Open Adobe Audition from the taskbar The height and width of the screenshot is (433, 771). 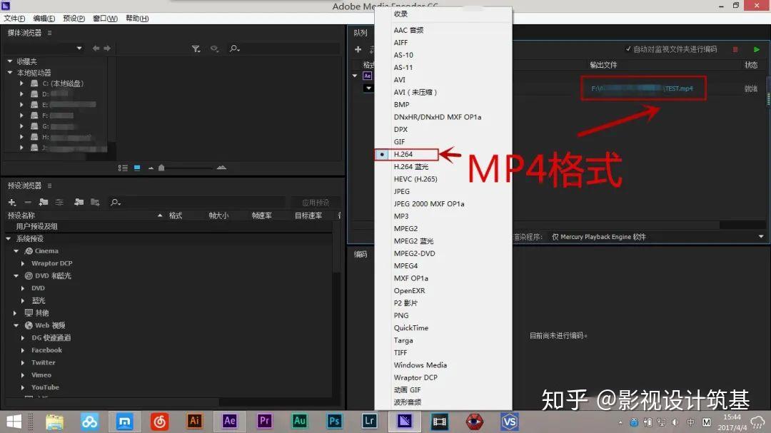pos(299,421)
